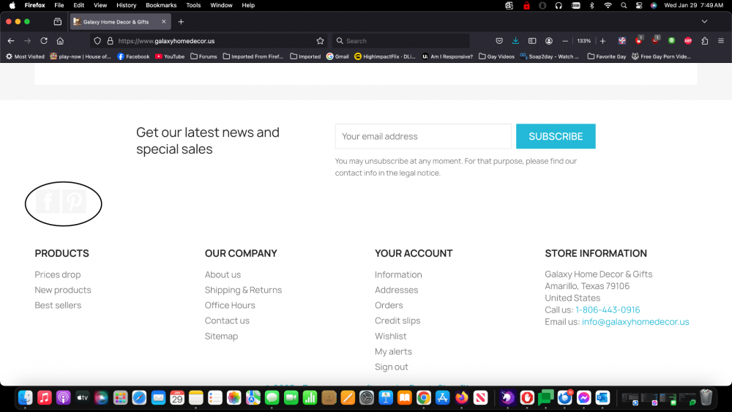Open the Facebook bookmark
This screenshot has width=732, height=412.
[133, 56]
